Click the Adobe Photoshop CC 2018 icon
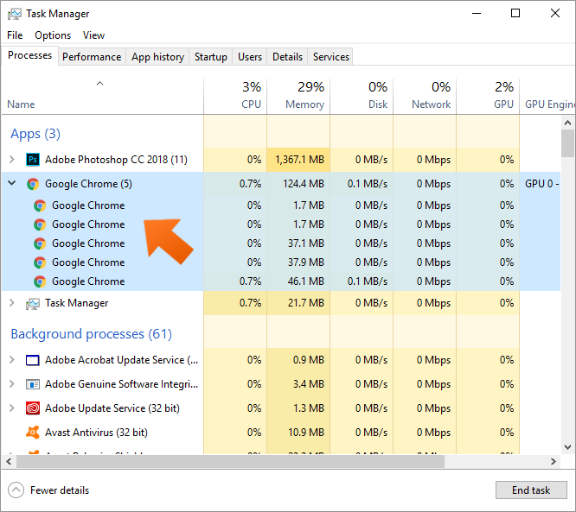This screenshot has height=512, width=576. [33, 160]
